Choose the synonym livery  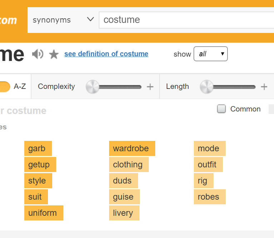tap(124, 213)
